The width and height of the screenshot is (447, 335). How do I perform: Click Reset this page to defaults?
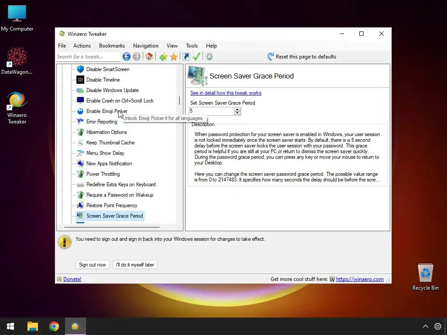[302, 56]
